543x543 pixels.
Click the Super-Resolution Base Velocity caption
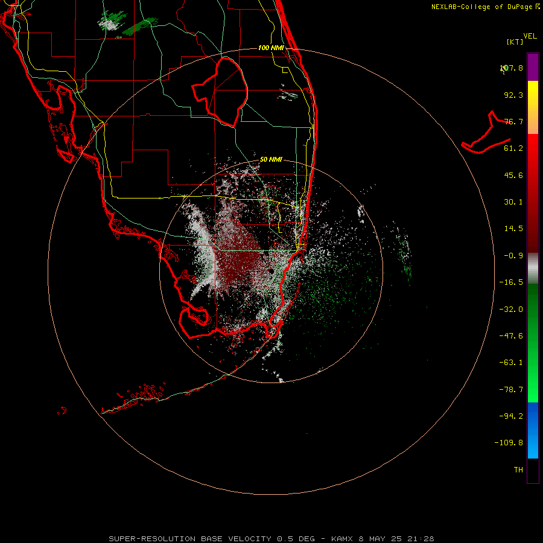coord(271,539)
